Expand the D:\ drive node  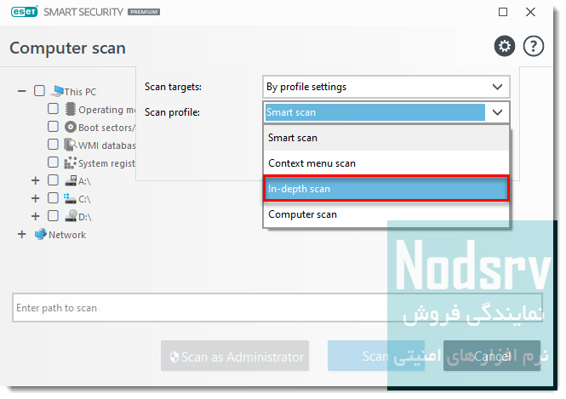[x=36, y=216]
